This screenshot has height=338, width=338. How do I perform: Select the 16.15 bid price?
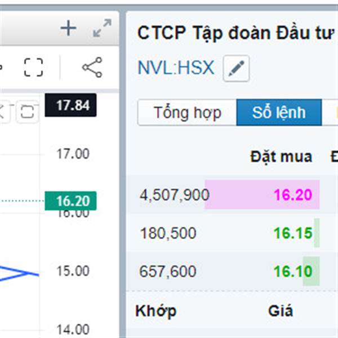tap(293, 233)
